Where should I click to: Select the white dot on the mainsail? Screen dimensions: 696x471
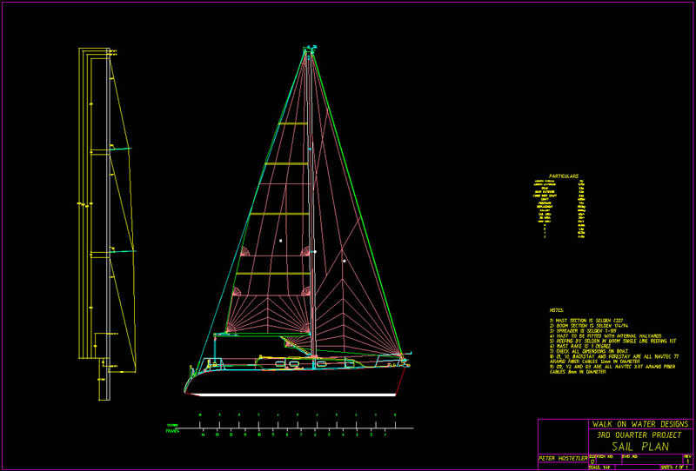click(x=280, y=240)
